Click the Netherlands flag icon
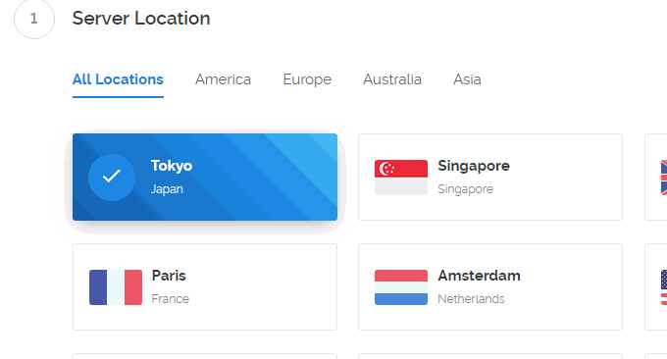The image size is (667, 359). [401, 287]
